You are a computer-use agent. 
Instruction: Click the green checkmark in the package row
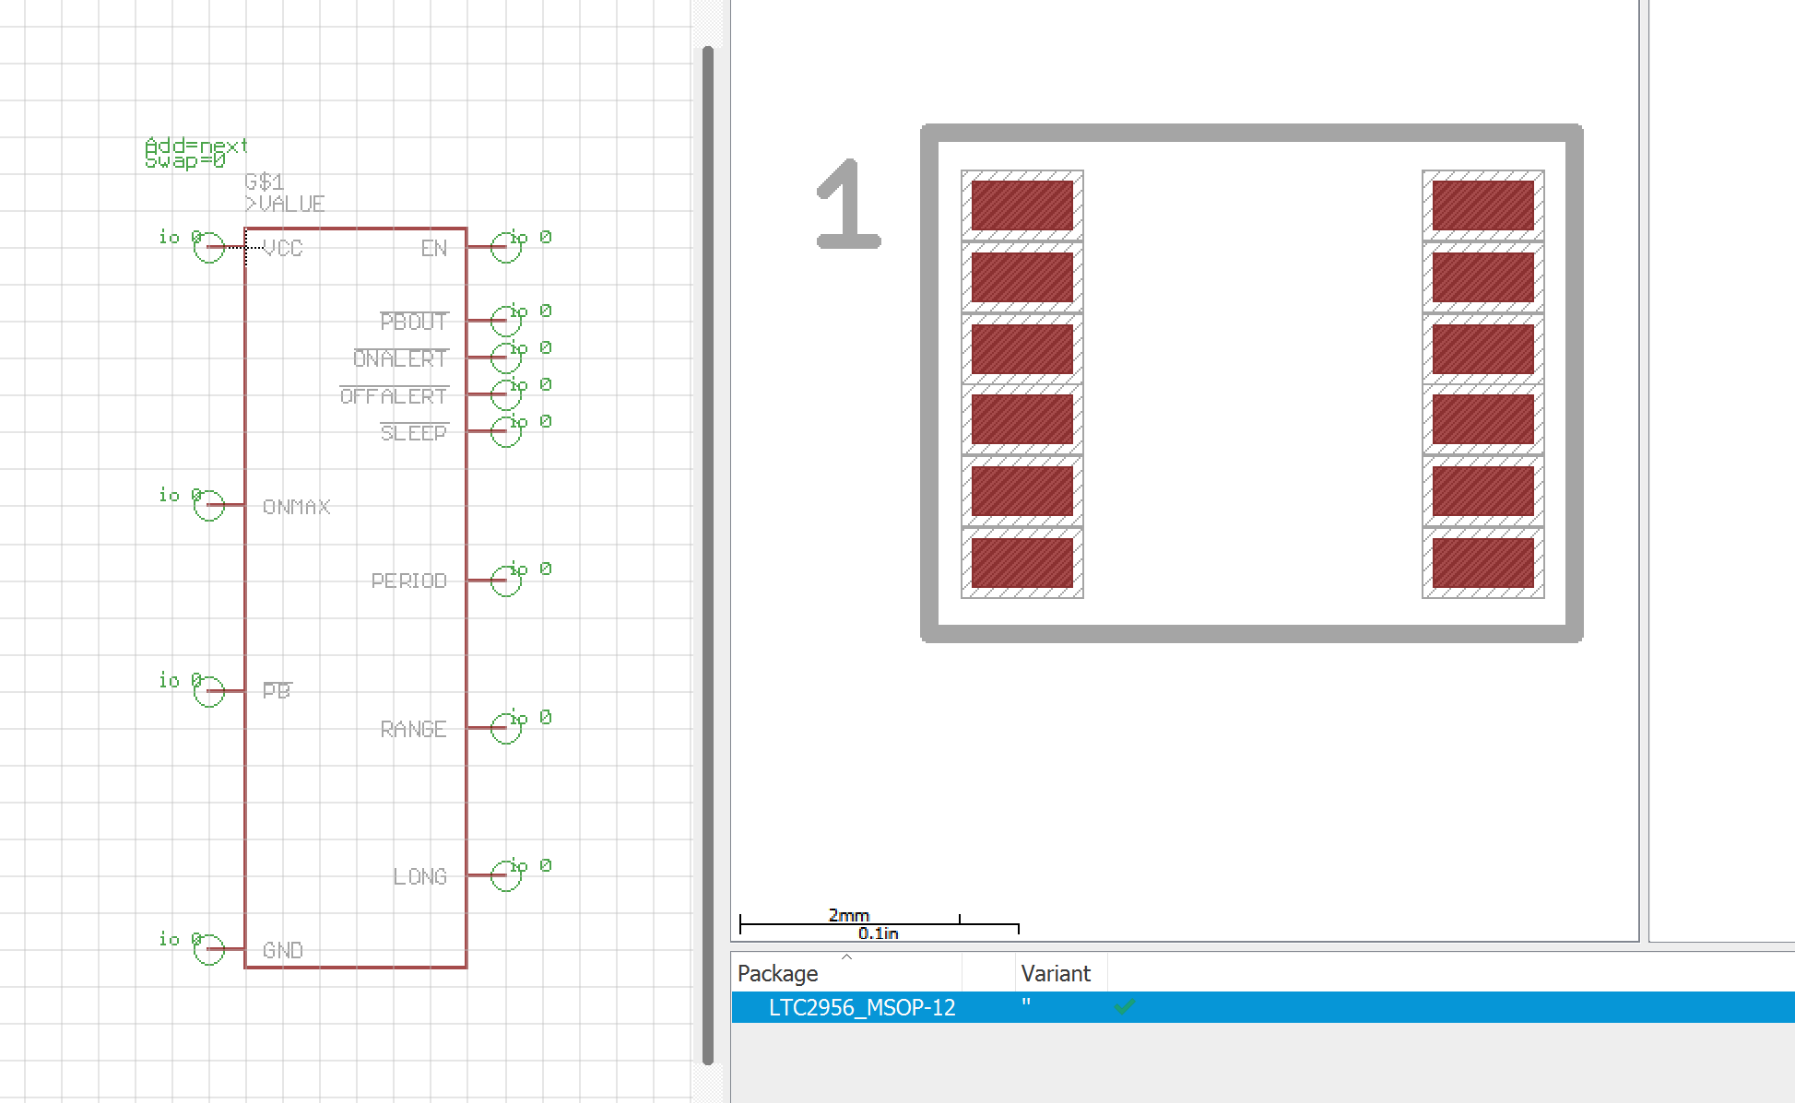click(1124, 1006)
